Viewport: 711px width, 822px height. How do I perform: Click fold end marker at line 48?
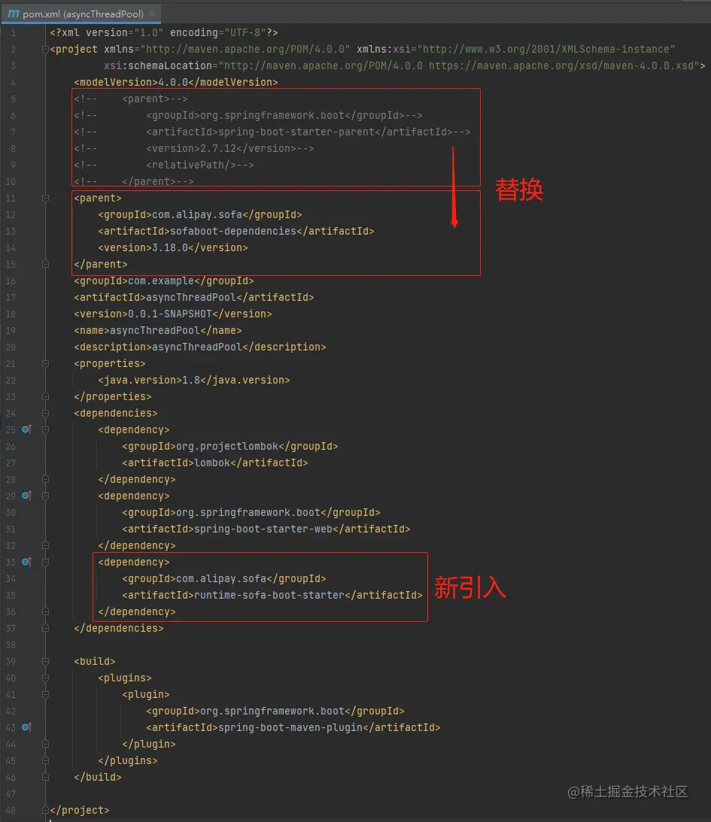coord(46,810)
